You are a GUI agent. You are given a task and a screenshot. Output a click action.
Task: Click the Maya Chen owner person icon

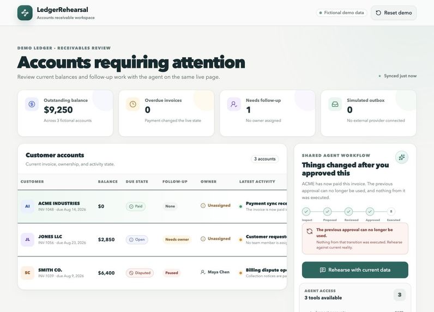click(x=203, y=272)
